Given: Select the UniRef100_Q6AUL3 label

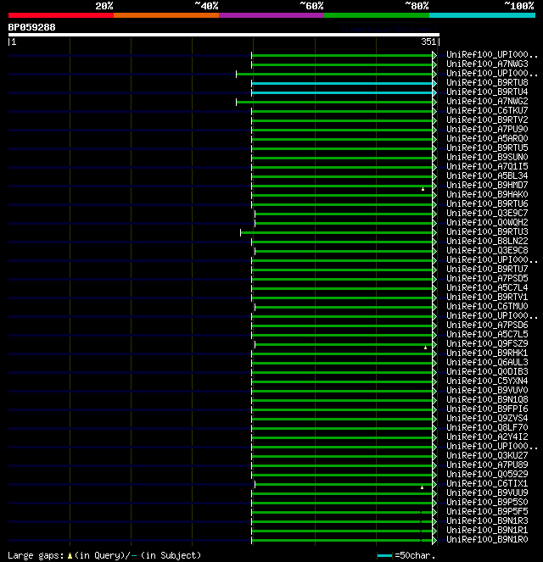Looking at the screenshot, I should tap(487, 362).
